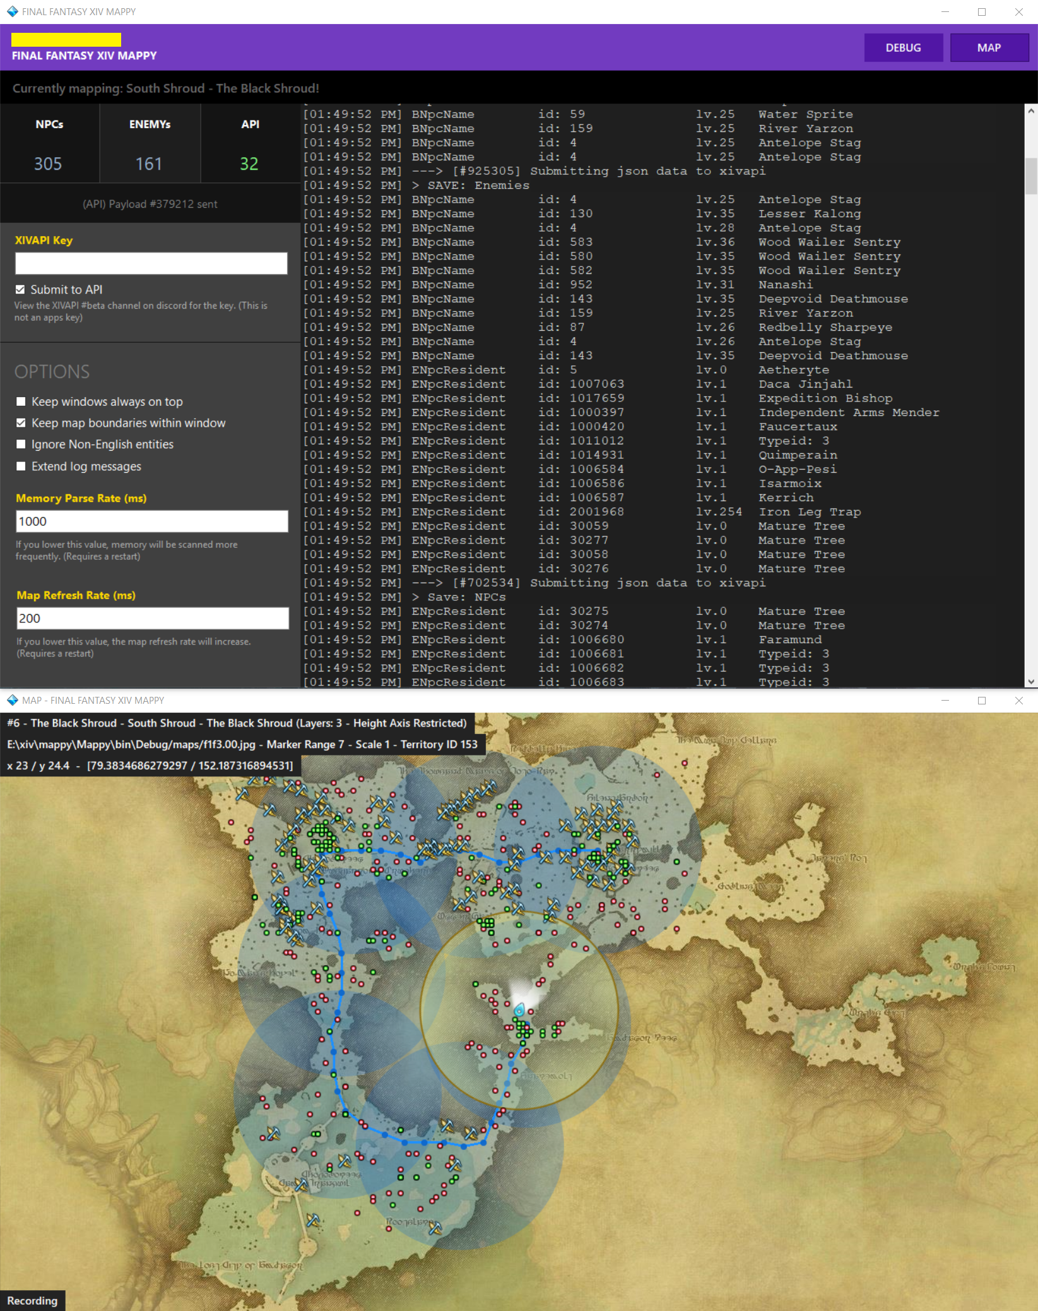1038x1311 pixels.
Task: Click the Quimperain log entry
Action: coord(570,455)
